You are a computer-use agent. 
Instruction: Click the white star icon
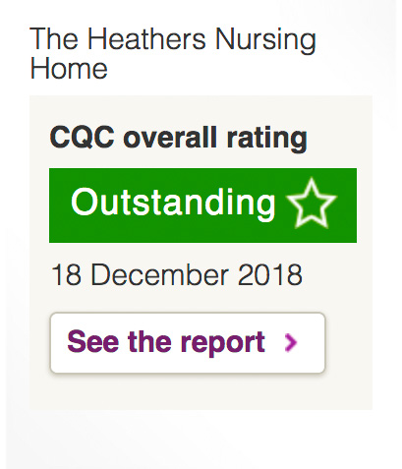pos(311,204)
